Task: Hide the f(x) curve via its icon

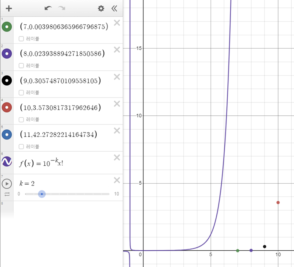Action: click(x=7, y=161)
